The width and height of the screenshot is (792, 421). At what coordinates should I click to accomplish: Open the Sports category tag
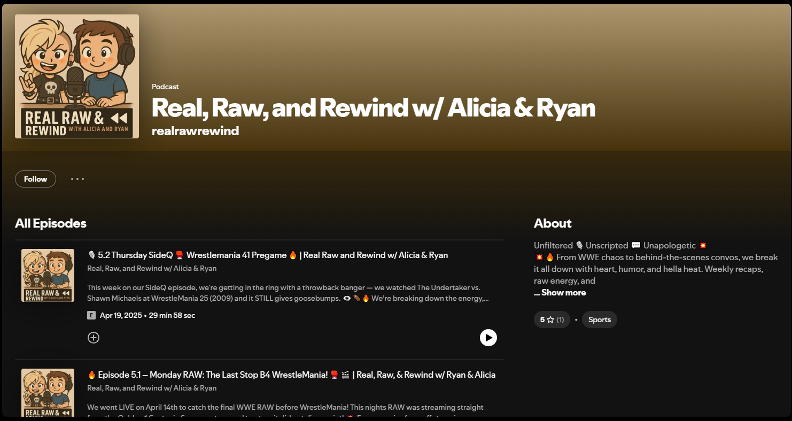[x=600, y=319]
